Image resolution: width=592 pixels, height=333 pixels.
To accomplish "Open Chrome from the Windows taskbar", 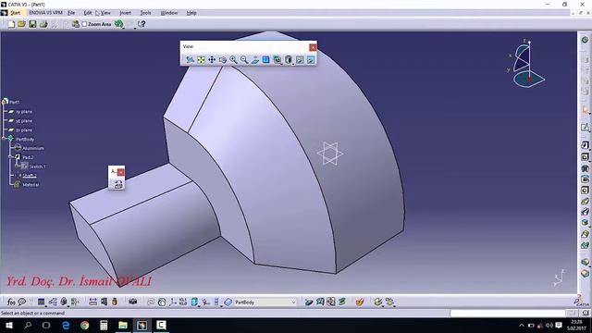I will pos(84,325).
